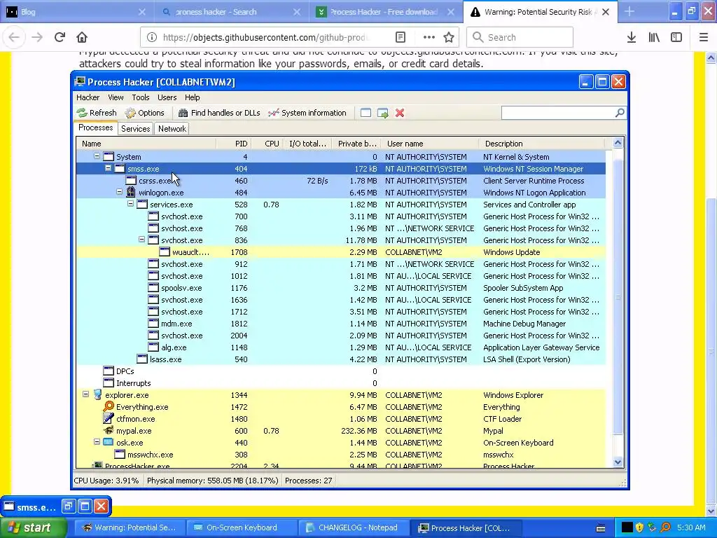Open the browser hamburger menu
Viewport: 717px width, 538px height.
(704, 37)
